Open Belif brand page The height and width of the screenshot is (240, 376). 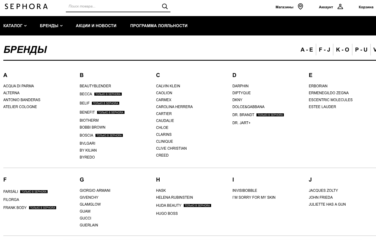click(85, 103)
